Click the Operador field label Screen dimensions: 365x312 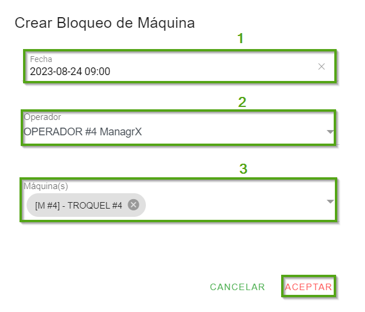click(x=42, y=117)
